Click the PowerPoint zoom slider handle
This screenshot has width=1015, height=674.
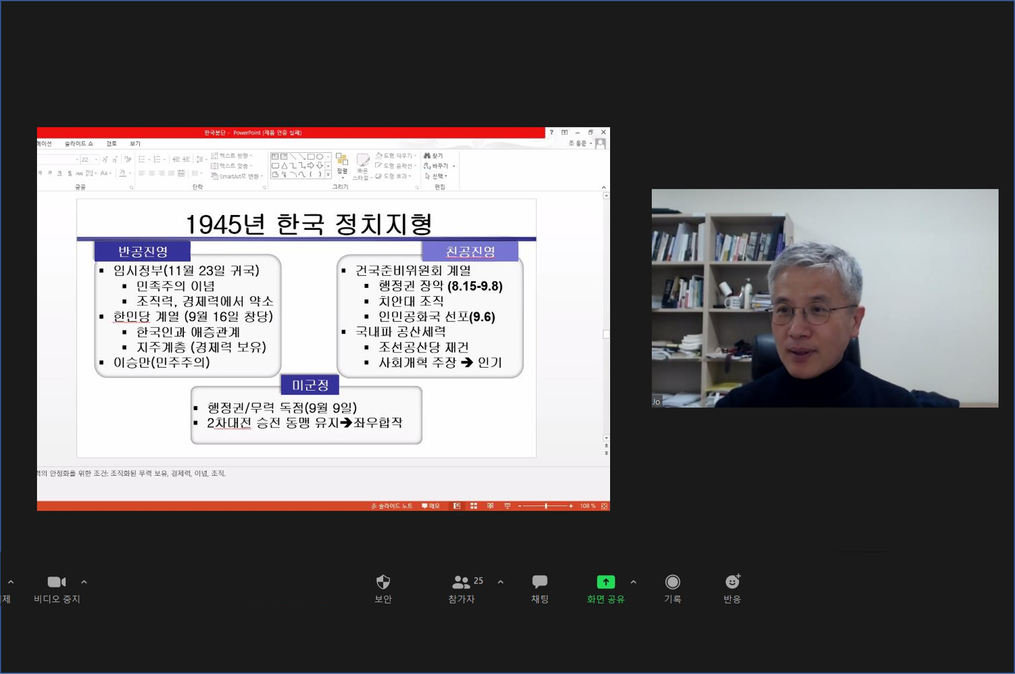pyautogui.click(x=546, y=506)
